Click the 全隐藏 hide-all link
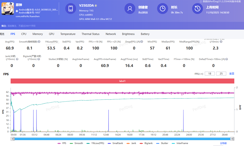This screenshot has height=146, width=244. click(x=223, y=143)
